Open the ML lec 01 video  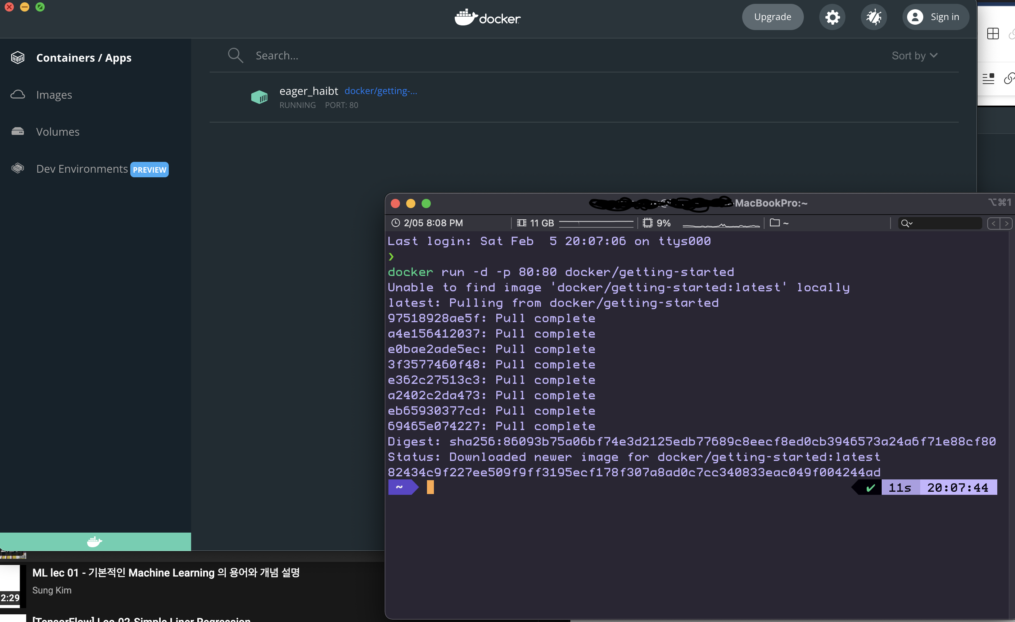coord(166,573)
